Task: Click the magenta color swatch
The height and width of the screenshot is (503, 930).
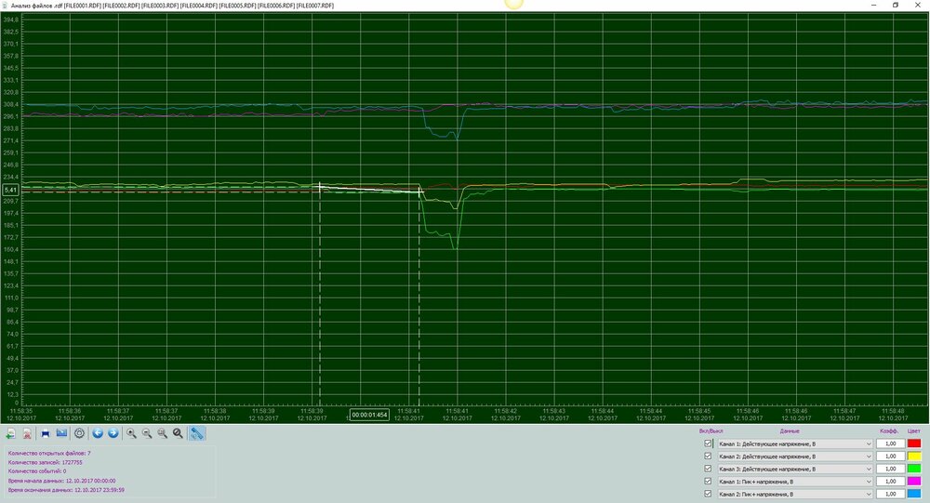Action: [914, 481]
